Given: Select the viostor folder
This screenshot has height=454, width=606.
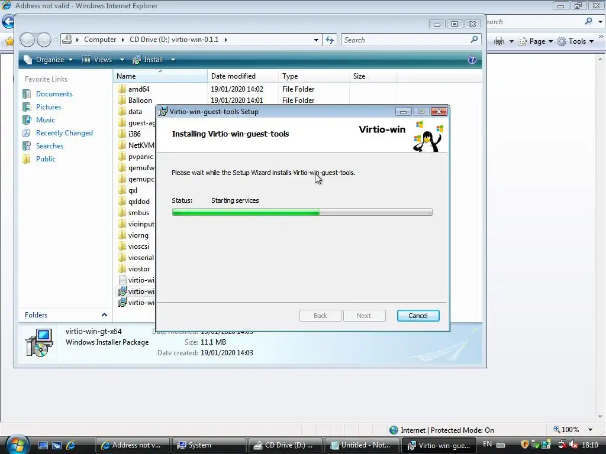Looking at the screenshot, I should [x=138, y=269].
